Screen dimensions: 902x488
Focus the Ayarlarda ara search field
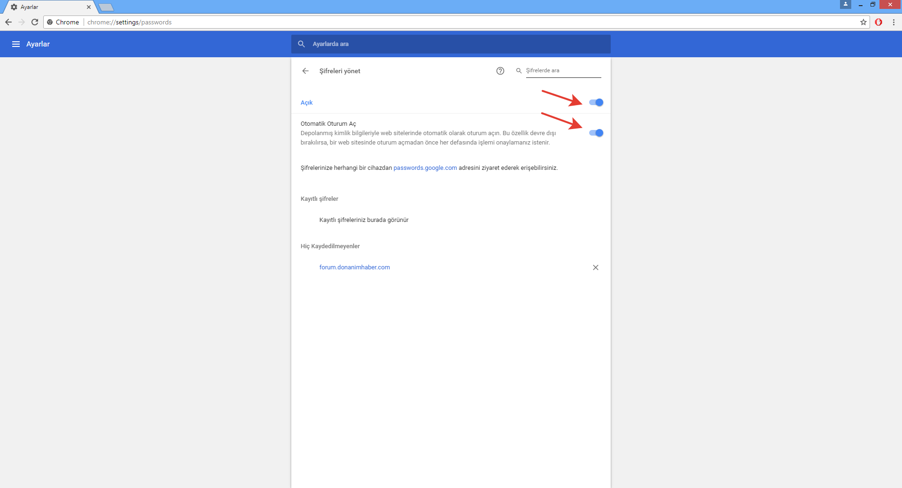pos(451,44)
